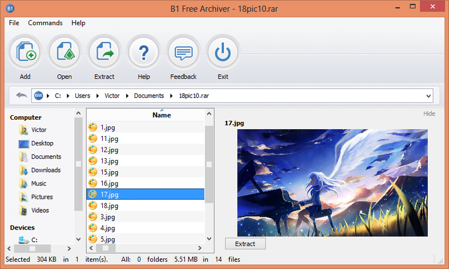Click the 16.jpg file icon
Image resolution: width=449 pixels, height=269 pixels.
point(93,183)
